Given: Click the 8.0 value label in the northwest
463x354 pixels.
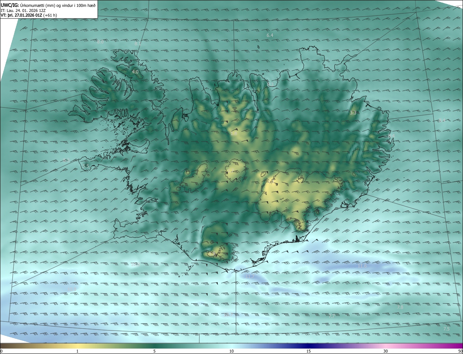Looking at the screenshot, I should pyautogui.click(x=100, y=42).
